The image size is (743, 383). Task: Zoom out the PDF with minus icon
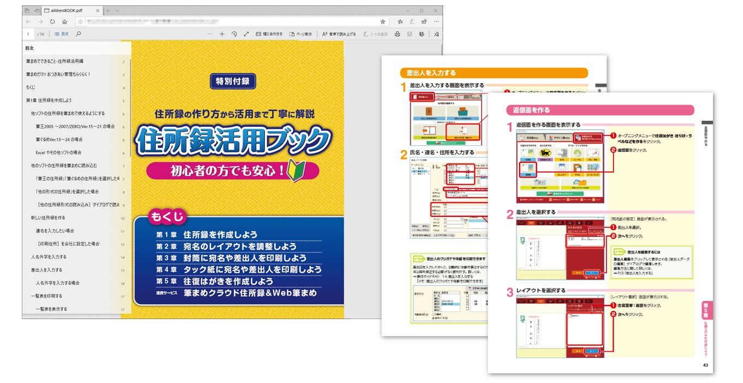click(210, 34)
